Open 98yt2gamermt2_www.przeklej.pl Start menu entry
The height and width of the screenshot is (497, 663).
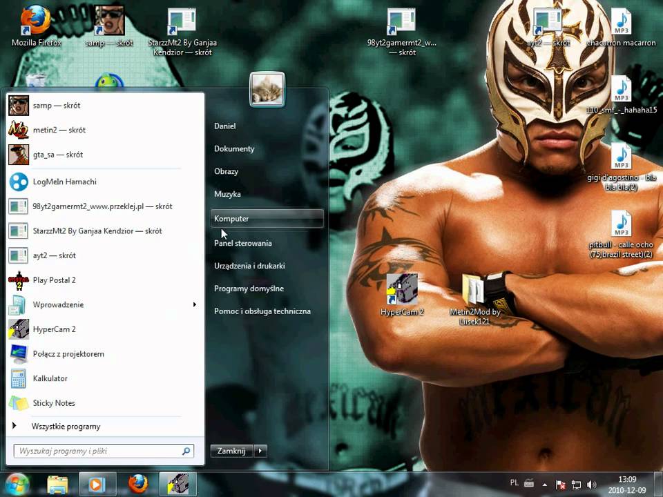[x=105, y=206]
